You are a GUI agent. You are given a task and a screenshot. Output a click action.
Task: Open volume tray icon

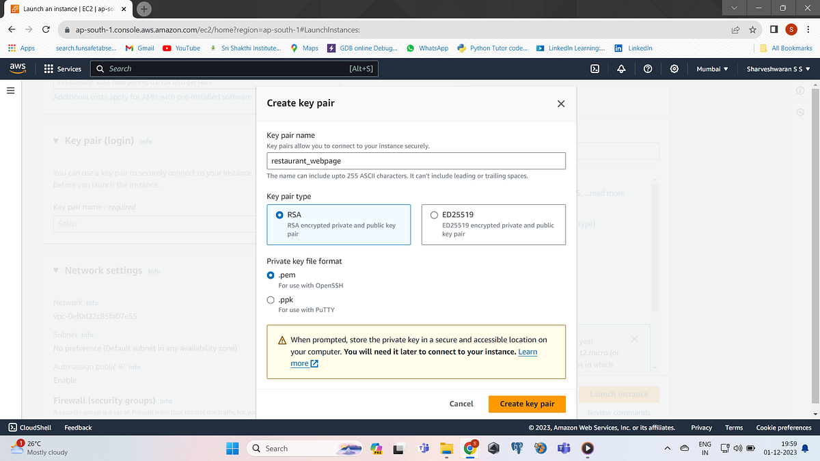737,448
